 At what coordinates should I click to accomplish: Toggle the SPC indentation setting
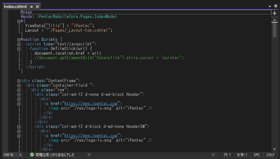[257, 155]
